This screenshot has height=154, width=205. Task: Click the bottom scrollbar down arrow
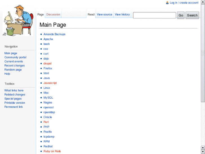[203, 152]
